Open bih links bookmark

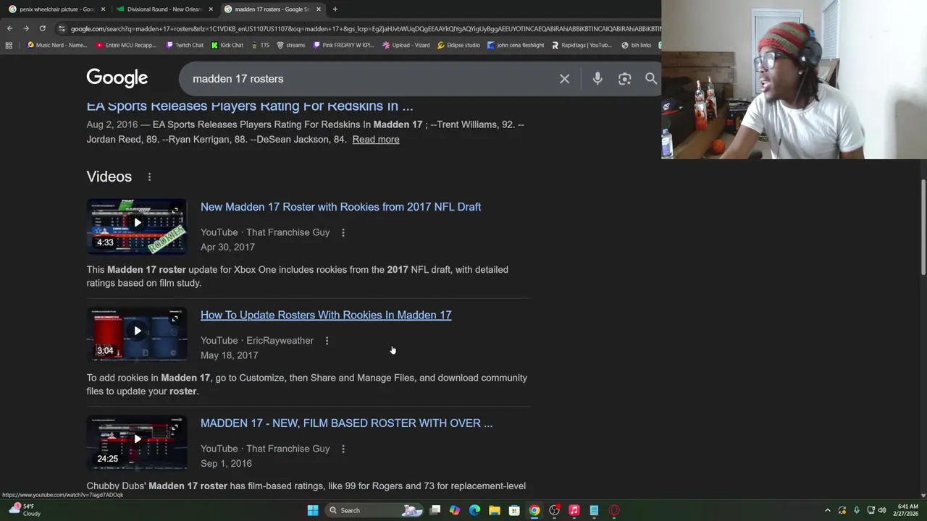pos(636,45)
